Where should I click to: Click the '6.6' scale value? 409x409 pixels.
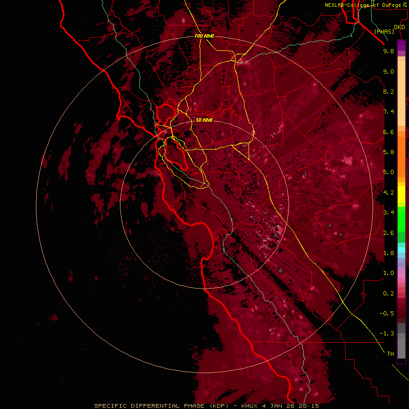pyautogui.click(x=389, y=132)
